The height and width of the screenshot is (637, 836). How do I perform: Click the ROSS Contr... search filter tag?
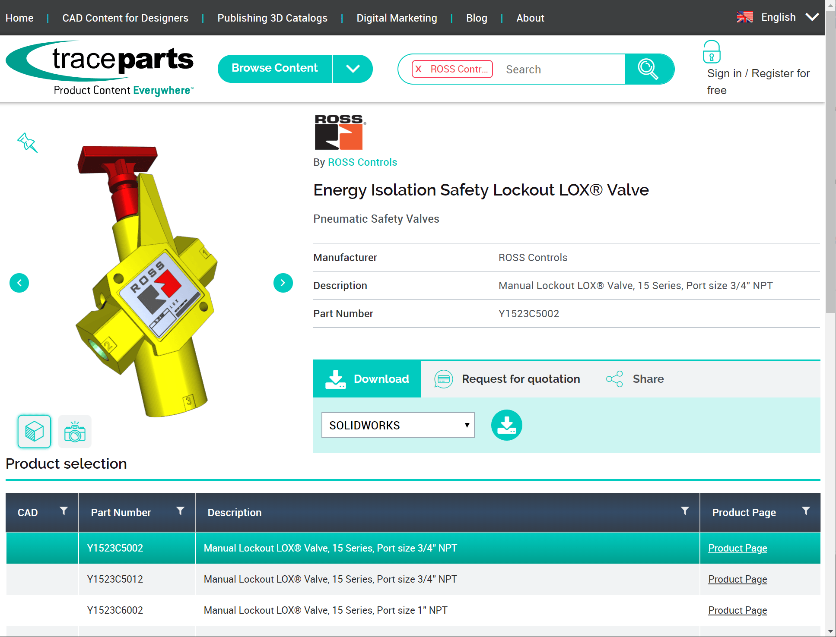tap(452, 69)
